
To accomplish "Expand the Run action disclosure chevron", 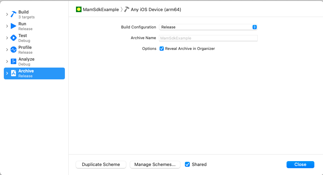I will pos(7,26).
